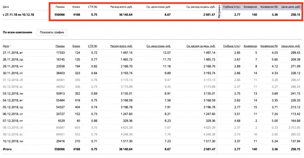
Task: Sort by underlined CTR (%) column header
Action: click(x=93, y=45)
